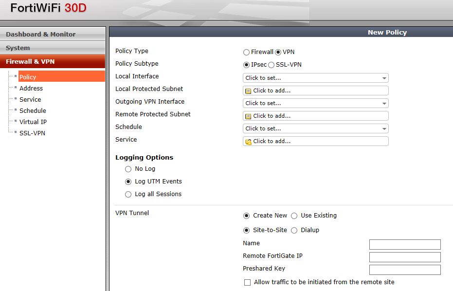453x291 pixels.
Task: Click the Logging Options heading
Action: 144,158
